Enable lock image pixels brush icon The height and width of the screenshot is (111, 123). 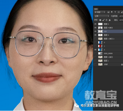click(x=103, y=20)
